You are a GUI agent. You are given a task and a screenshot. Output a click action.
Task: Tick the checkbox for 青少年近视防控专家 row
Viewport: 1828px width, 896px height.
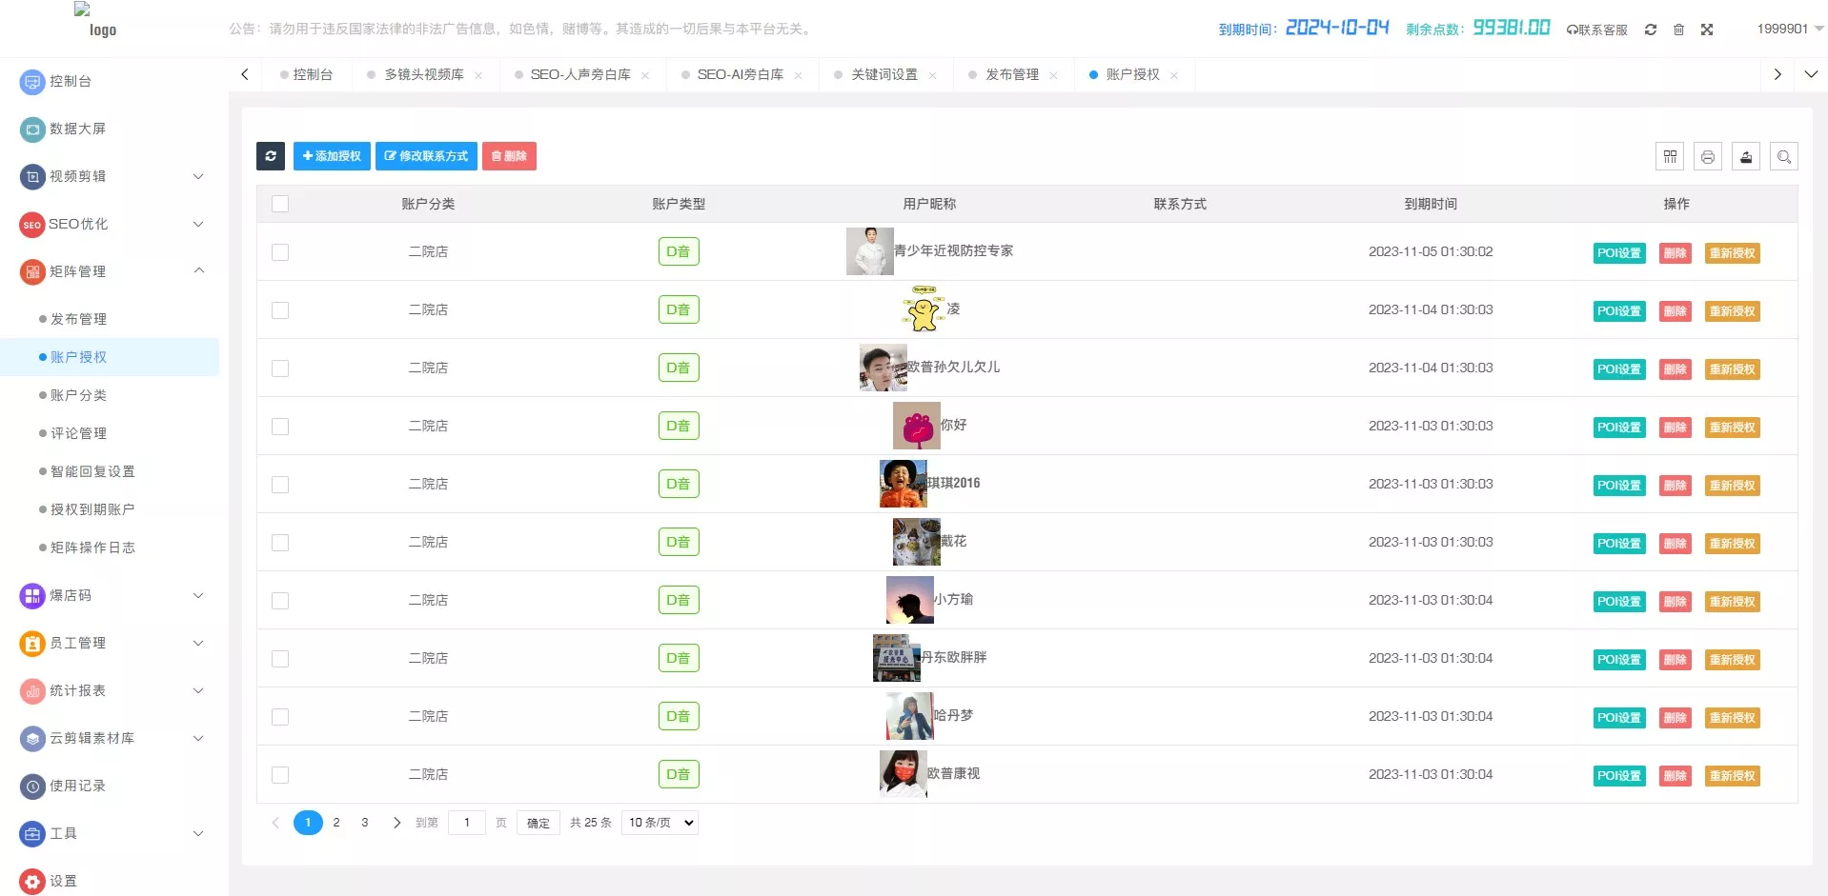(280, 252)
